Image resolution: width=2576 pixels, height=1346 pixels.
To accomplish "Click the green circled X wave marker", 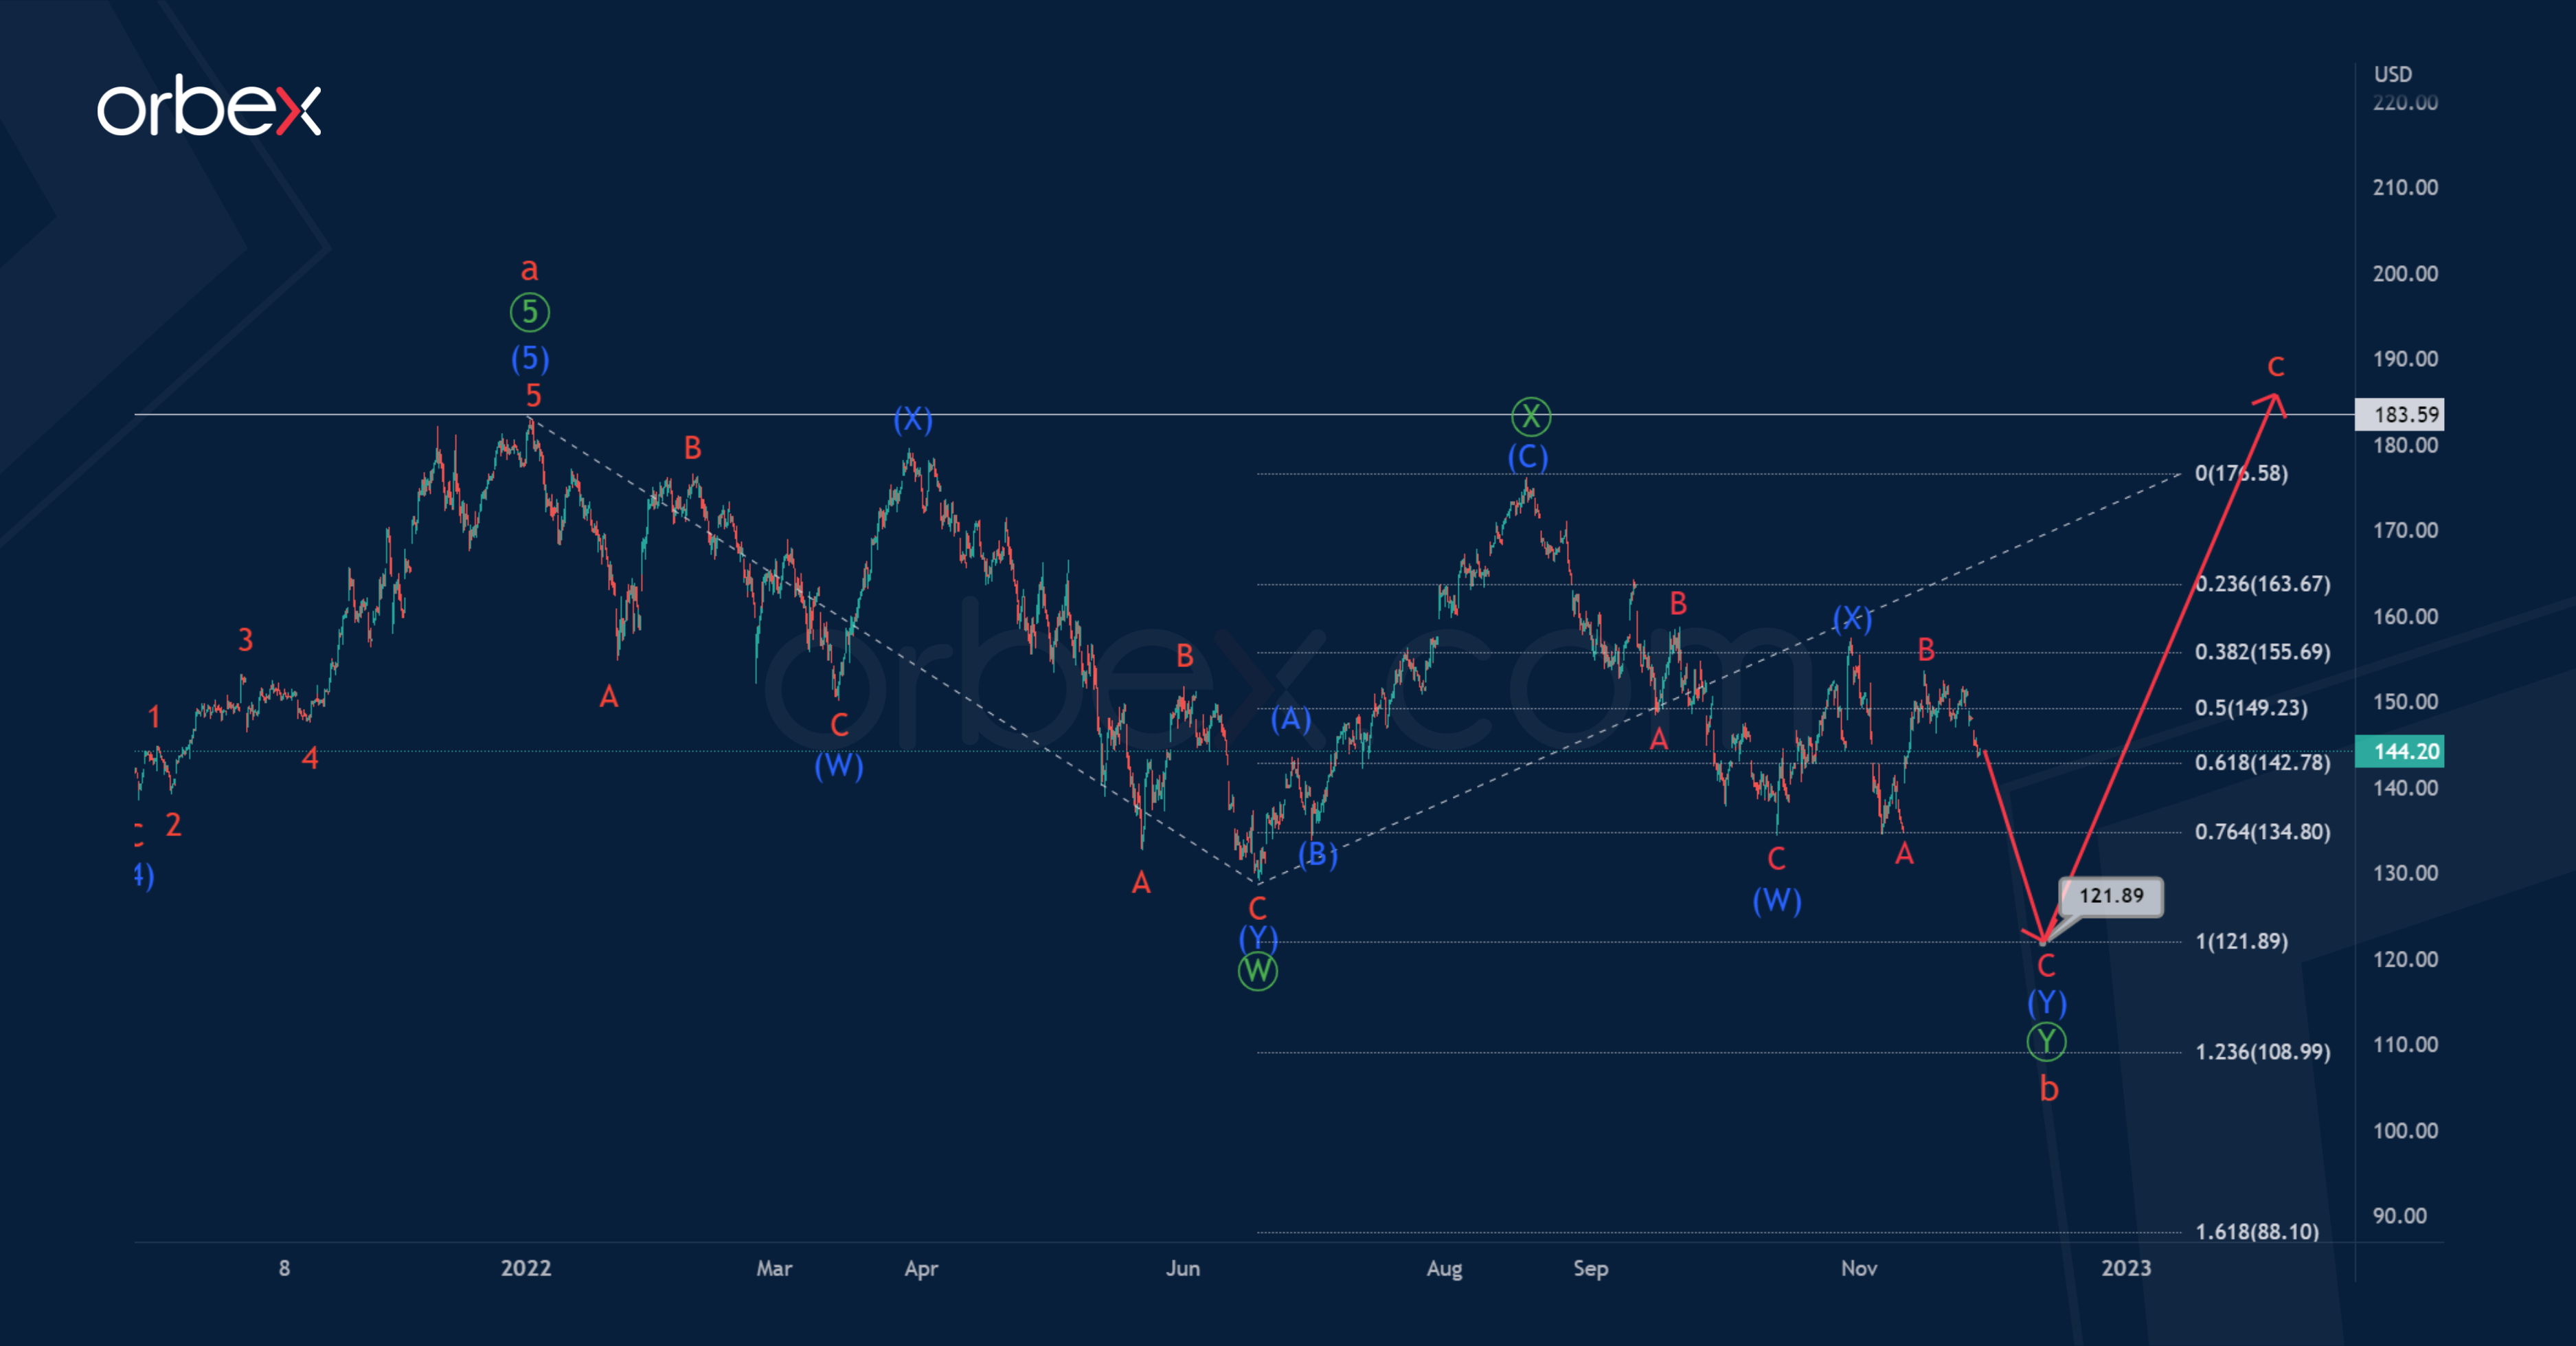I will 1530,416.
